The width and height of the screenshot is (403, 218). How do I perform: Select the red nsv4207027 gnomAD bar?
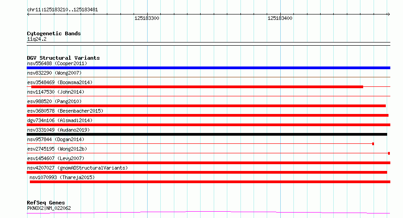click(x=207, y=172)
